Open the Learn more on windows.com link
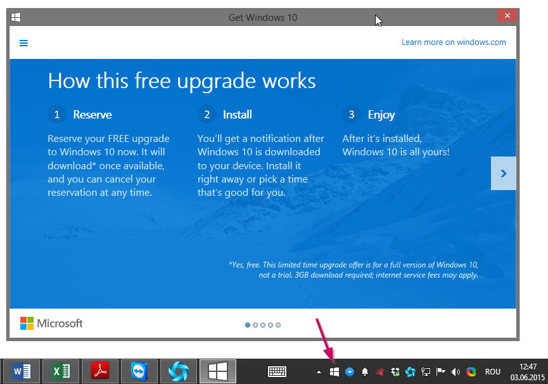The height and width of the screenshot is (384, 548). (454, 42)
